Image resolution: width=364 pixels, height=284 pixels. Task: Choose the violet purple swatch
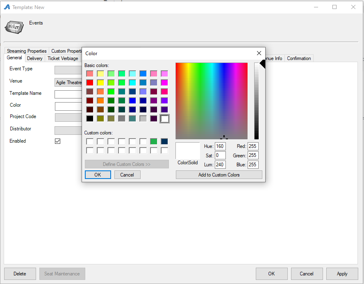165,101
